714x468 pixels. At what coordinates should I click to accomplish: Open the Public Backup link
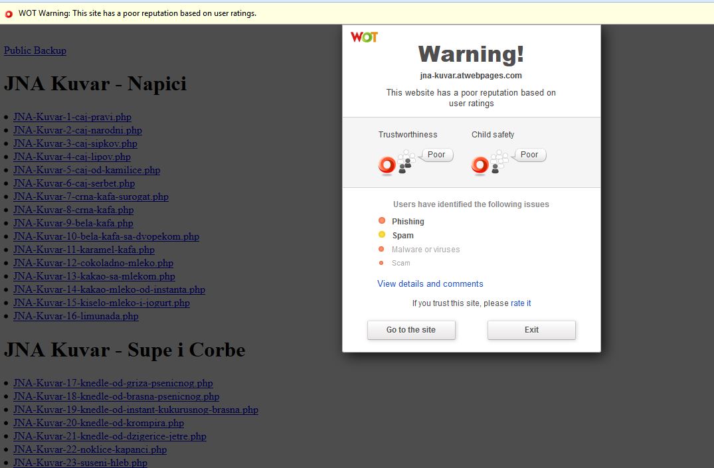[35, 50]
